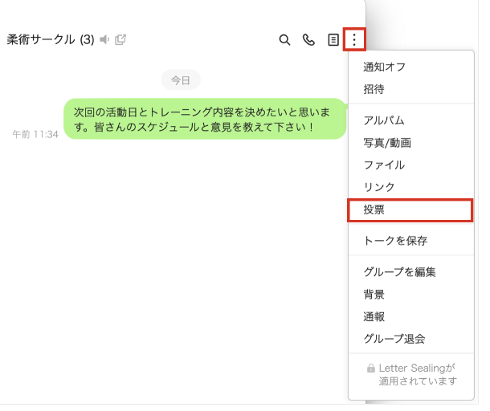Screen dimensions: 490x411
Task: Choose 背景 from the menu
Action: pyautogui.click(x=411, y=294)
